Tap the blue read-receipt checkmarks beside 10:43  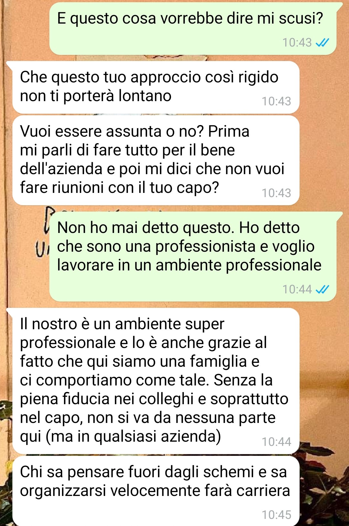click(x=322, y=43)
